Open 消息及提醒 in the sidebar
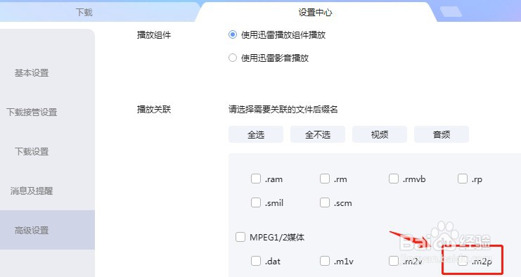Screen dimensions: 521x277 [x=32, y=191]
